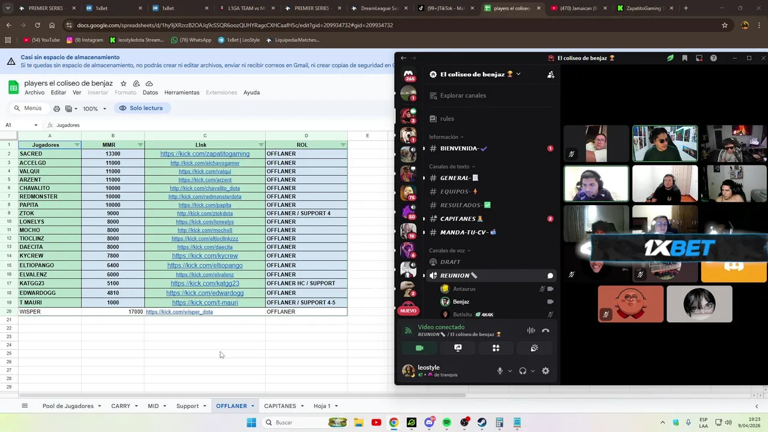Select Benjaz in the REUNION voice list
Viewport: 768px width, 432px height.
[461, 302]
